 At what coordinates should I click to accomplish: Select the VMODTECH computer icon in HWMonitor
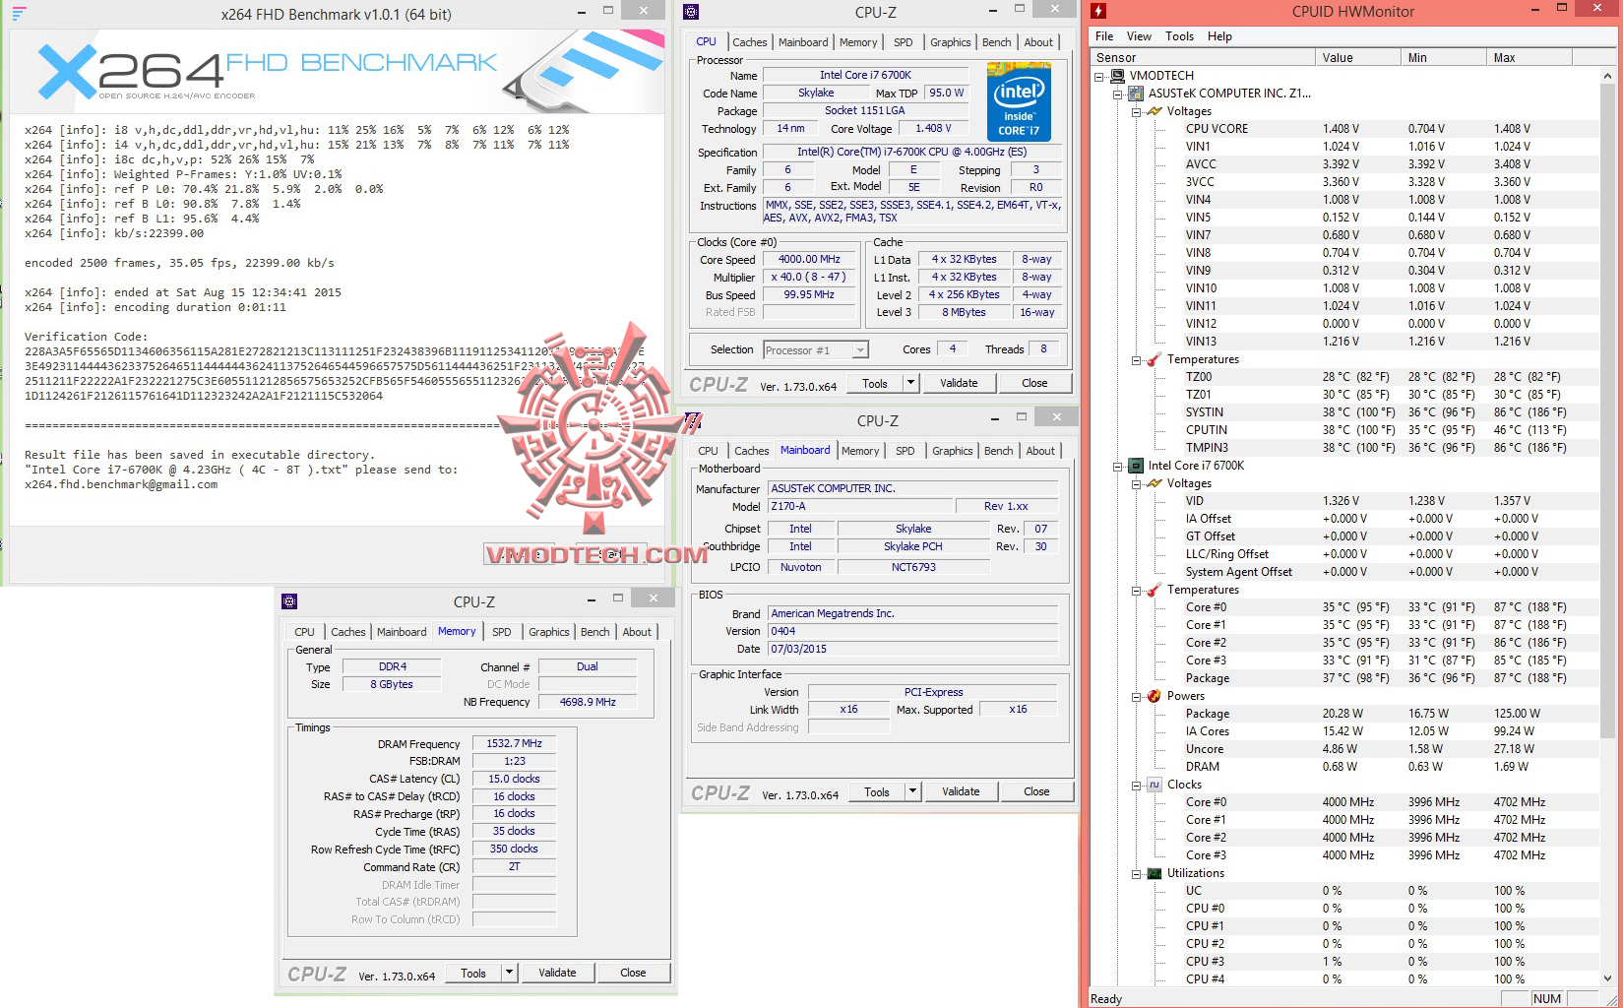coord(1117,76)
